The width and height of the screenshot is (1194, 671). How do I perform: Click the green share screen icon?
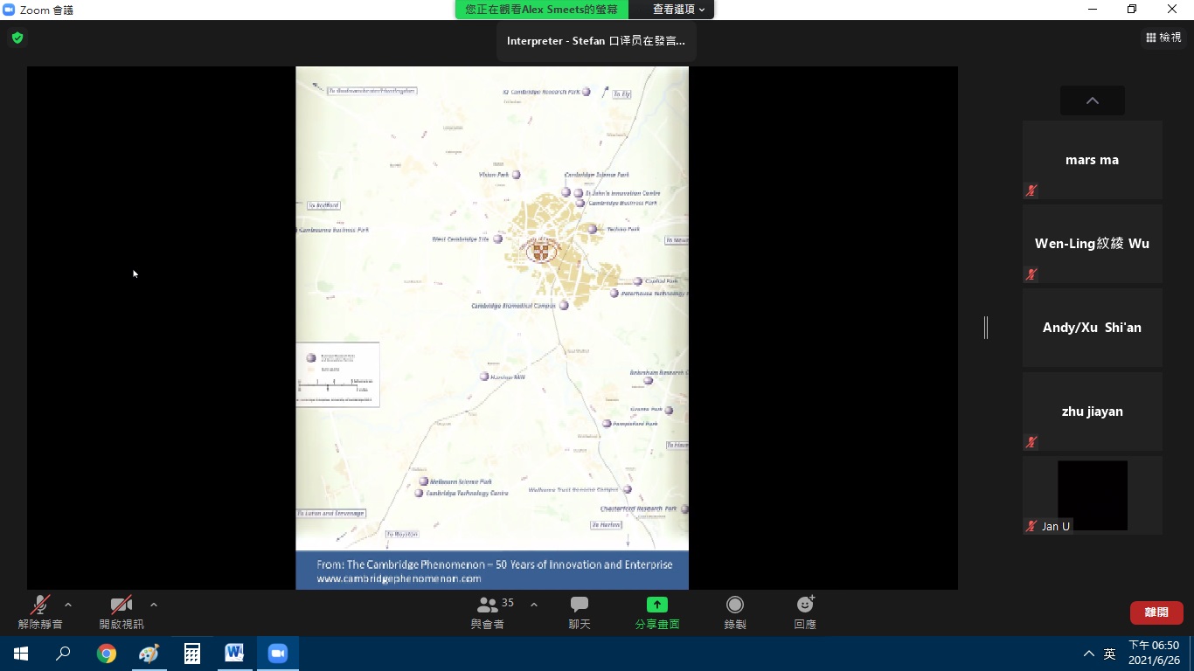(656, 605)
